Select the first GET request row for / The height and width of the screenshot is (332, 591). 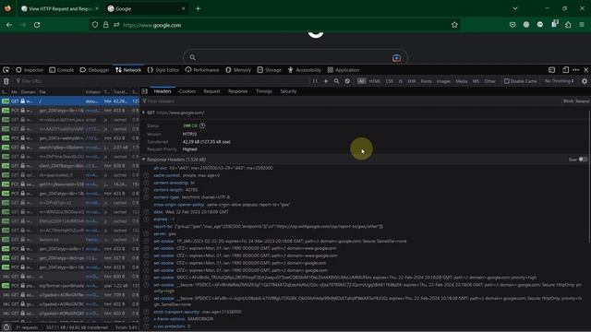coord(69,101)
